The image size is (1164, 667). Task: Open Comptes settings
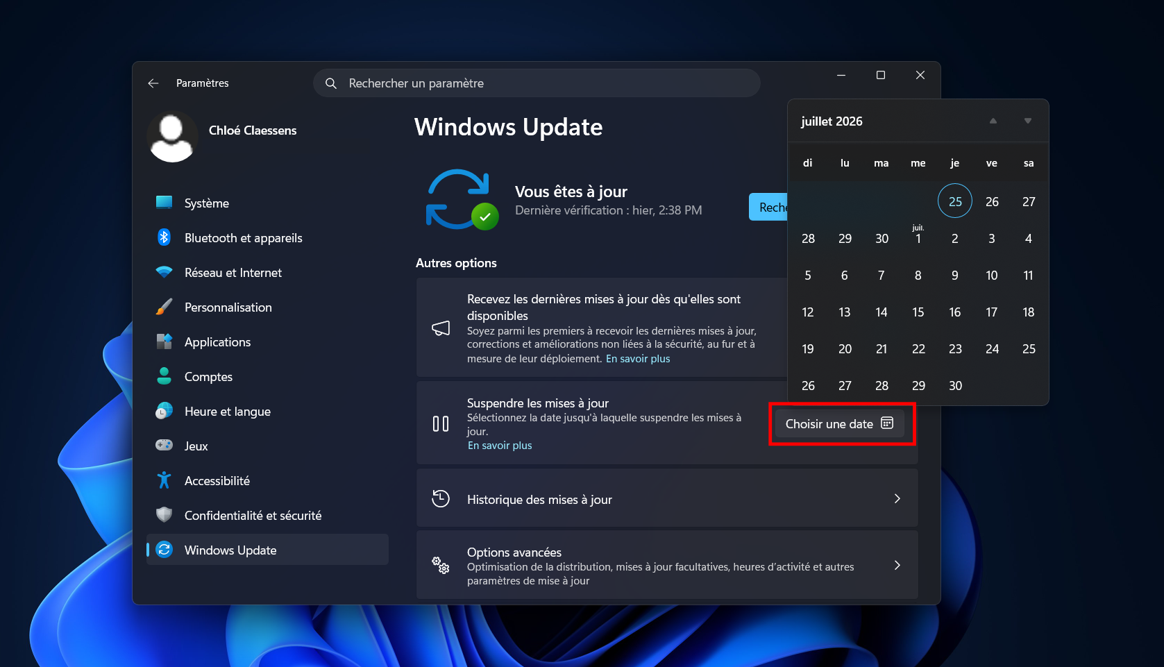[x=267, y=376]
